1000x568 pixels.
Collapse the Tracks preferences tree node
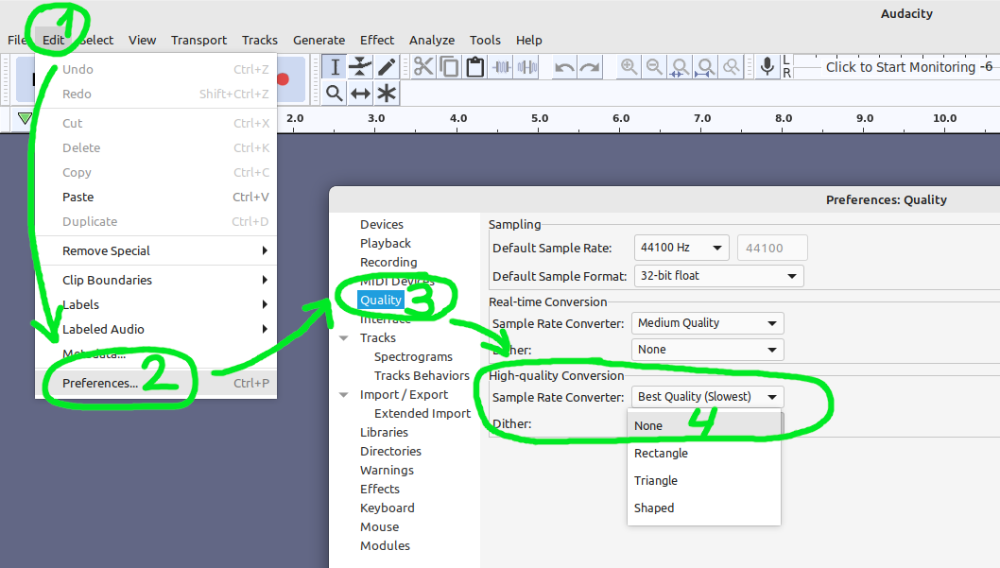point(344,337)
